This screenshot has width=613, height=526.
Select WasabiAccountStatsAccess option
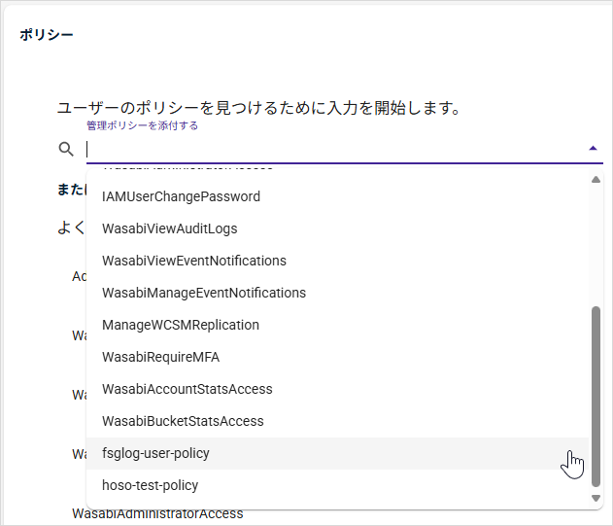coord(187,389)
